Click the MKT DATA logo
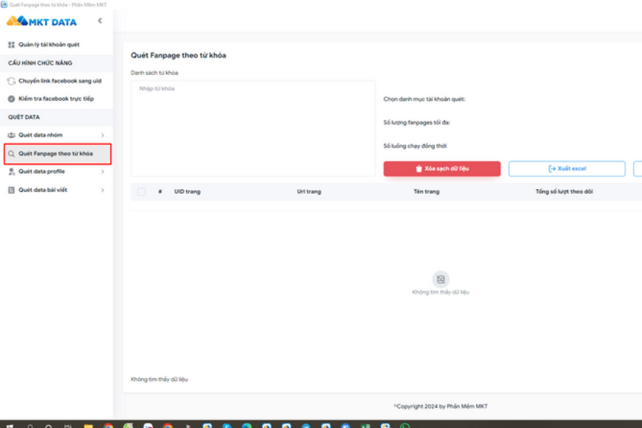 tap(41, 21)
